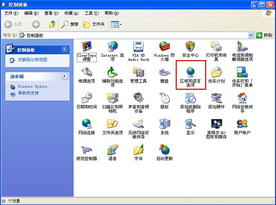Screen dimensions: 276x205
Task: Toggle the 文件夹 folders pane button
Action: click(x=94, y=24)
